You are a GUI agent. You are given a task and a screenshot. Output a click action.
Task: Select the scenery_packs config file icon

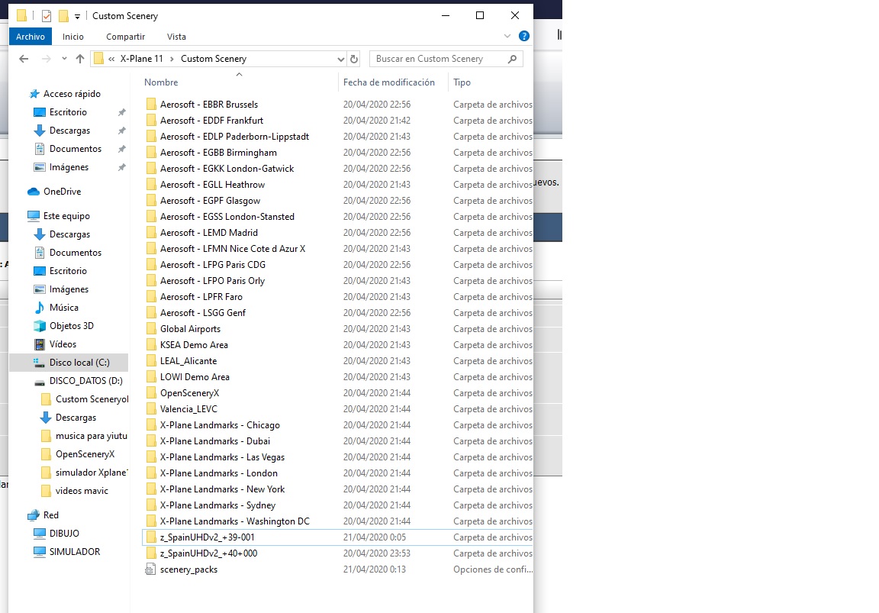pos(150,569)
